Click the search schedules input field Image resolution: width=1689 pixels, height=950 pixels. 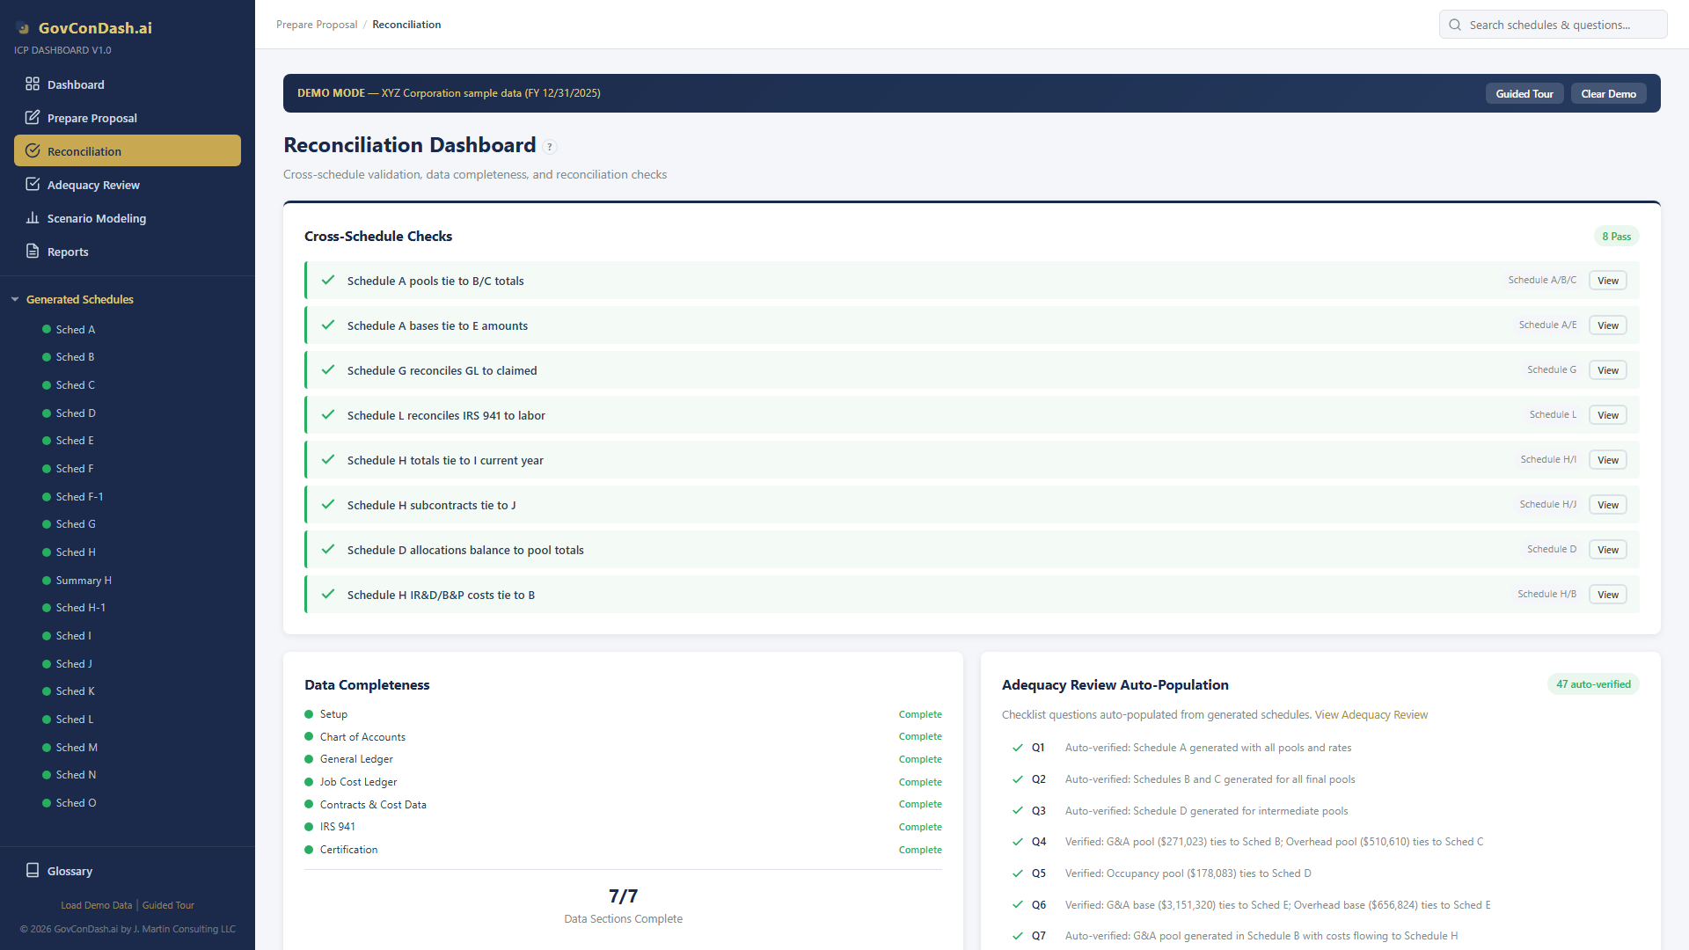[1554, 25]
